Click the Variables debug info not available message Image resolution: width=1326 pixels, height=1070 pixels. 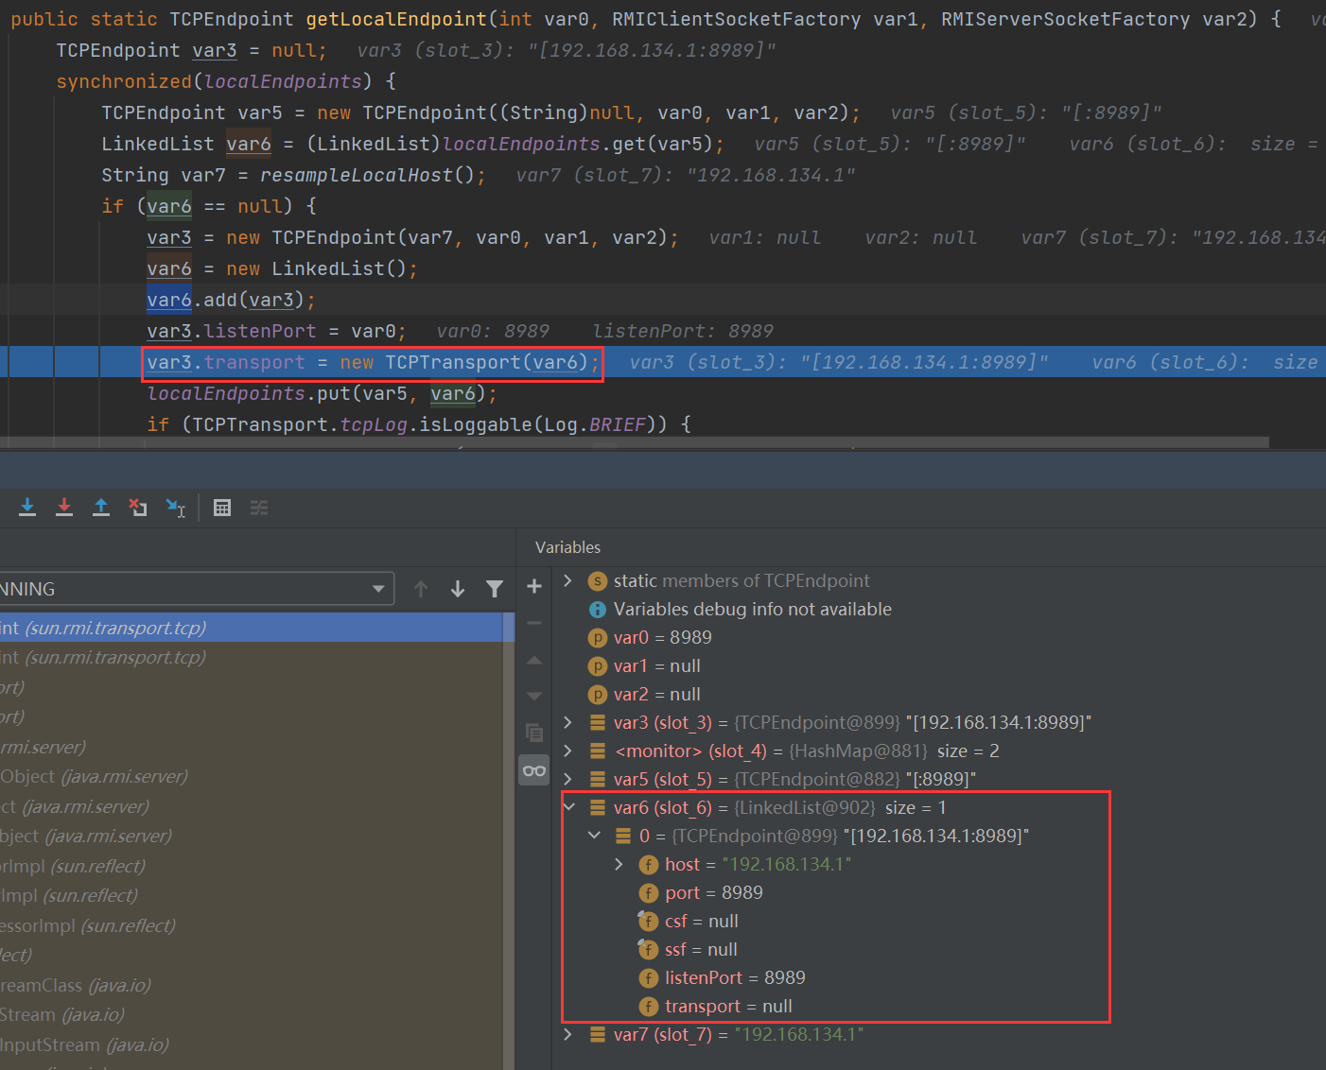pyautogui.click(x=752, y=610)
